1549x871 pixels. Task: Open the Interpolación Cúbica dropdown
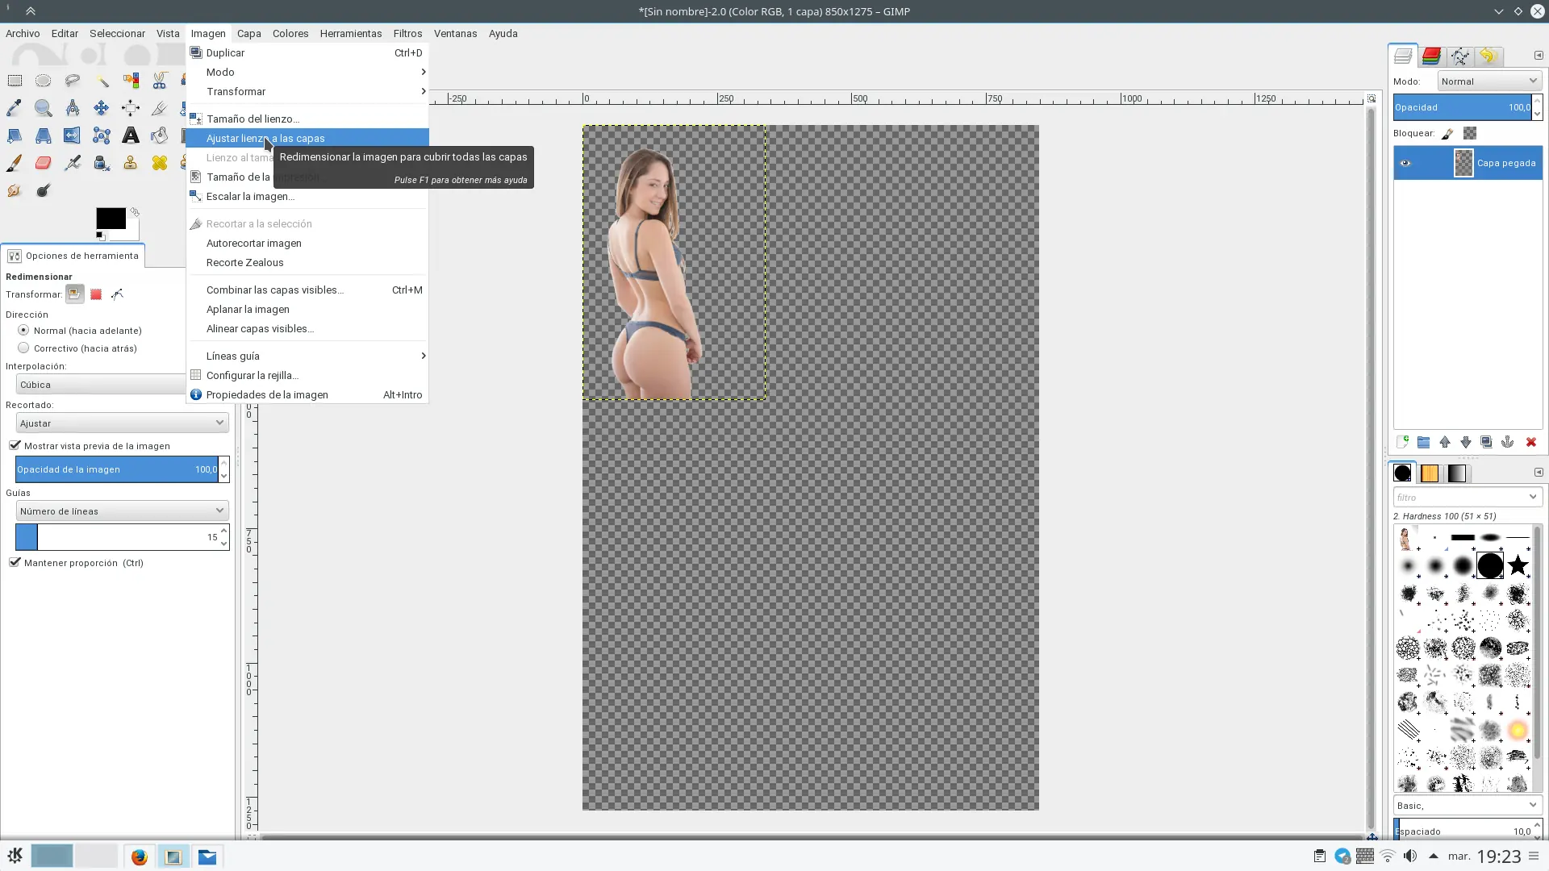[x=101, y=385]
